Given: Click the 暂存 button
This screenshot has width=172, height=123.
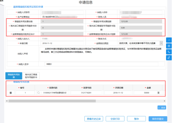Looking at the screenshot, I should click(x=136, y=119).
